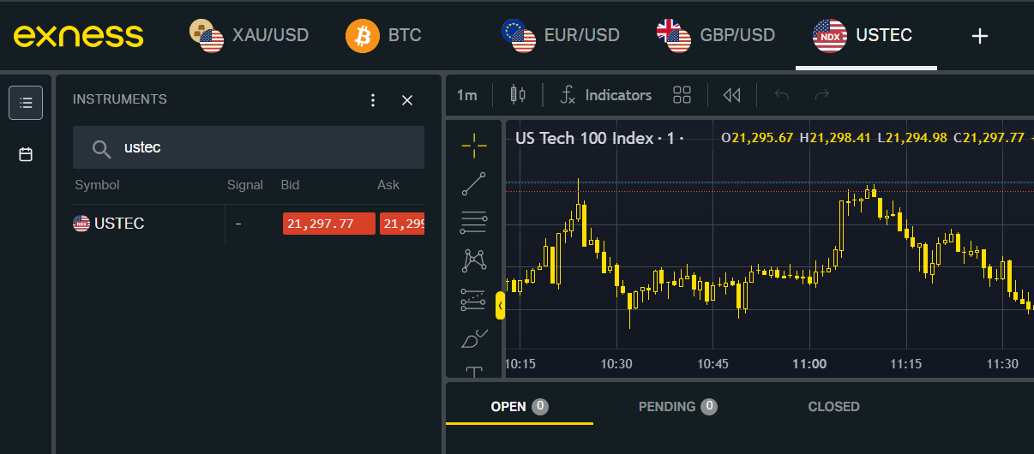Open the brush drawing tool

point(474,339)
